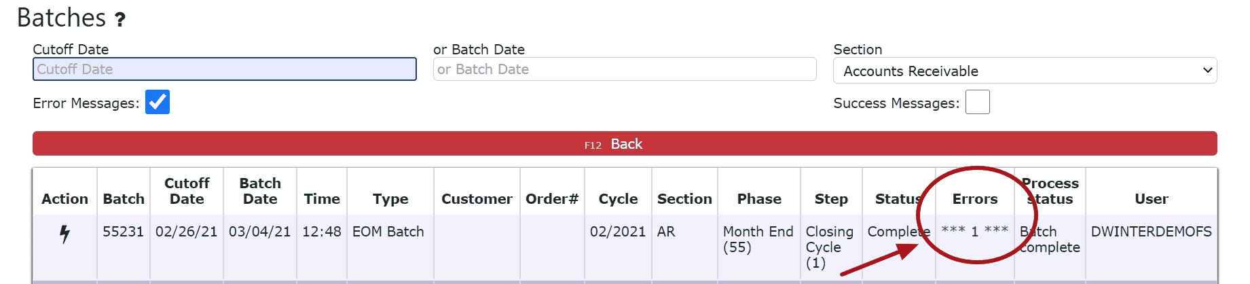Click the lightning bolt action icon

click(65, 234)
